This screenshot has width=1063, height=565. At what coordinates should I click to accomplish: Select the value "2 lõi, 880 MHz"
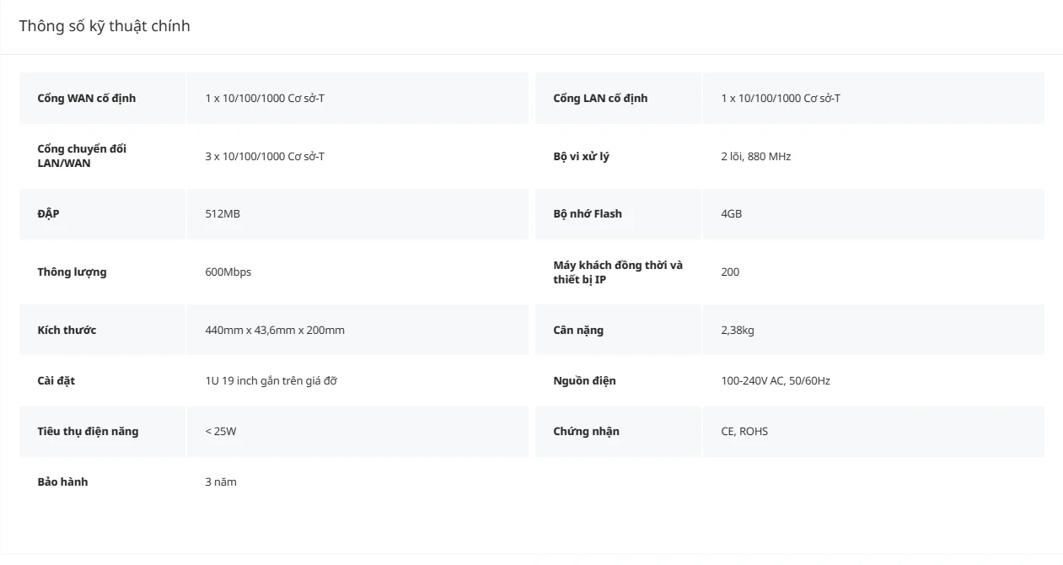756,156
